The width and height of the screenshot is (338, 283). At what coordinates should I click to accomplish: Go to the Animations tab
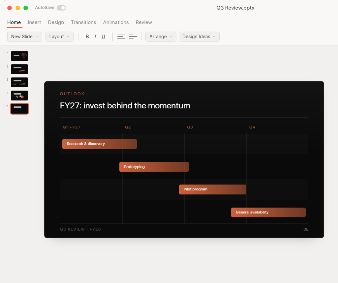[x=116, y=22]
